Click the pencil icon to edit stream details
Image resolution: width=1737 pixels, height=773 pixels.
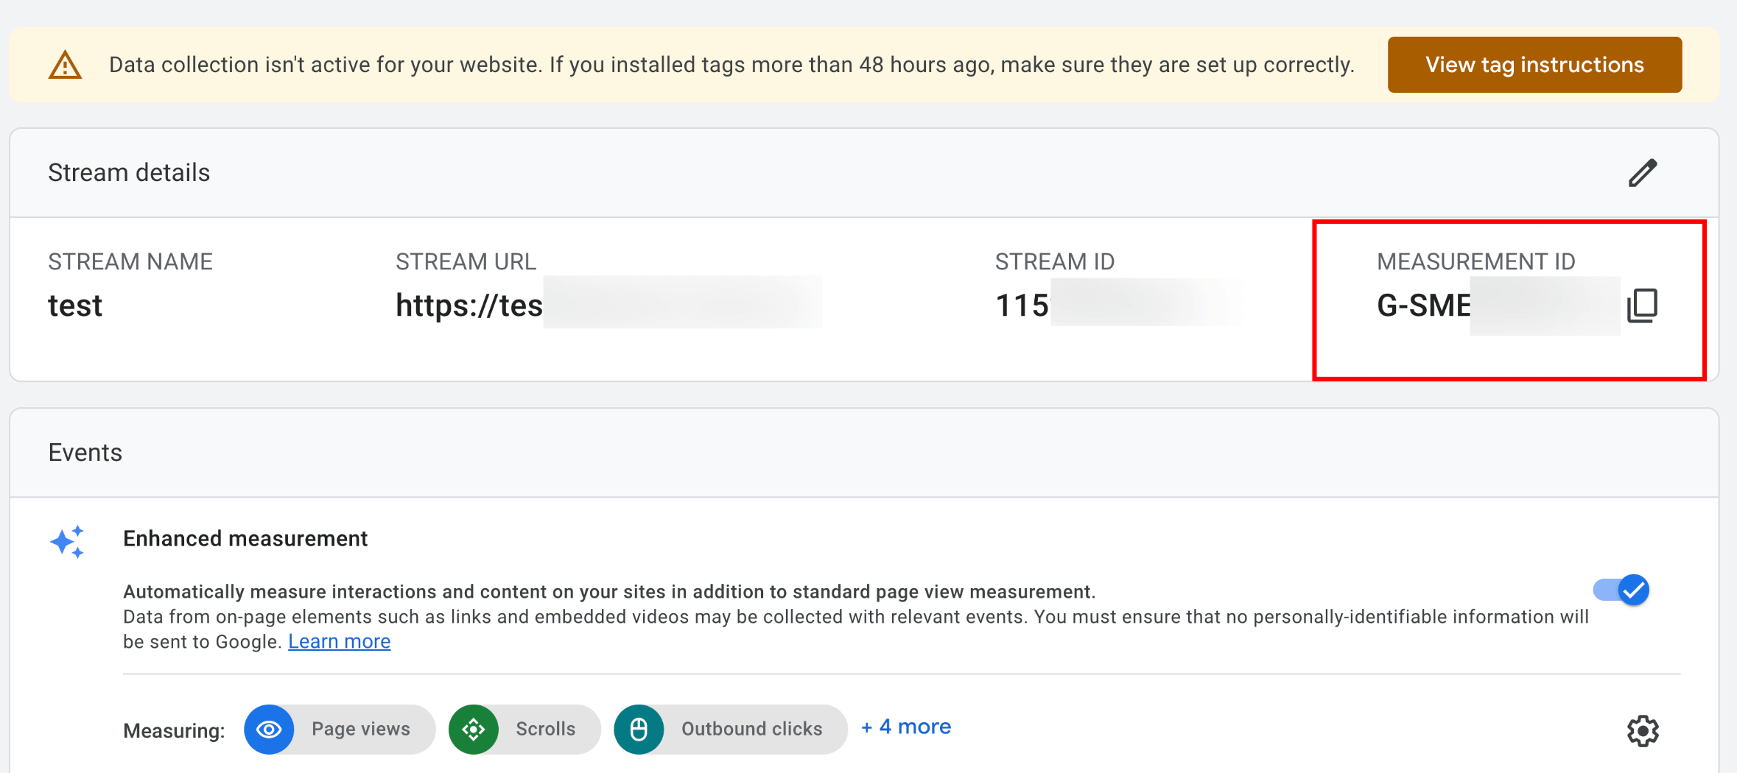click(1642, 173)
